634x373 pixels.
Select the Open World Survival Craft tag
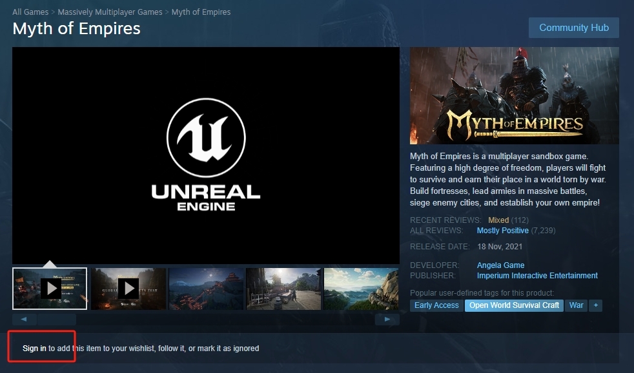(514, 305)
